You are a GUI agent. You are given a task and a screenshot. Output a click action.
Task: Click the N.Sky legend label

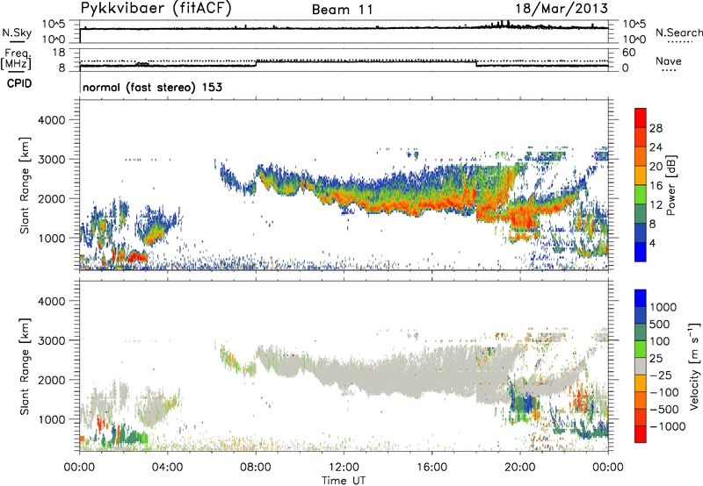pyautogui.click(x=17, y=32)
